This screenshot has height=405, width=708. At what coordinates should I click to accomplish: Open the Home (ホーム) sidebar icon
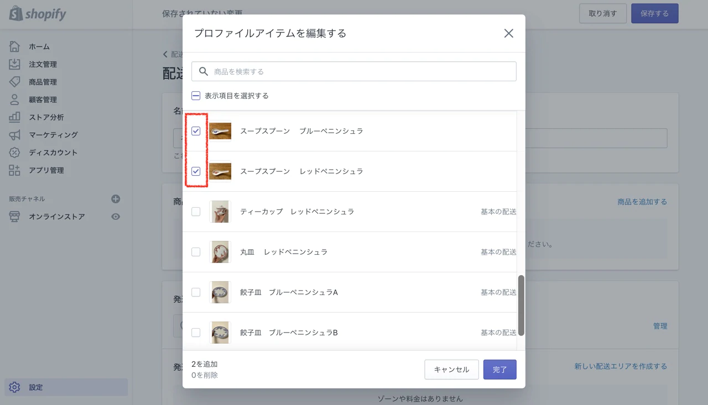(15, 46)
